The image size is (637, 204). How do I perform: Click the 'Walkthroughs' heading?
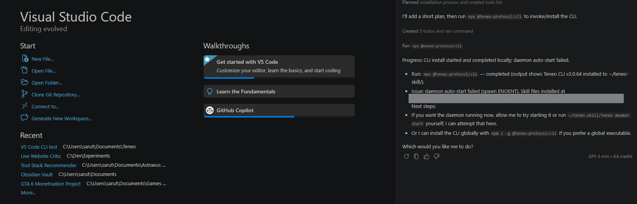click(226, 46)
